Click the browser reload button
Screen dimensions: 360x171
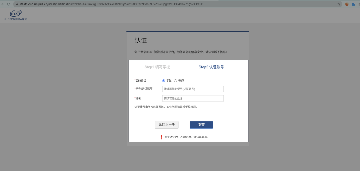[x=8, y=4]
